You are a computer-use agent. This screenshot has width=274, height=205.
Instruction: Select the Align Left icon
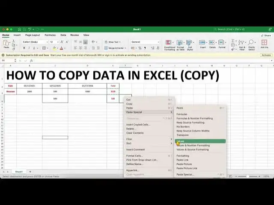click(x=75, y=48)
